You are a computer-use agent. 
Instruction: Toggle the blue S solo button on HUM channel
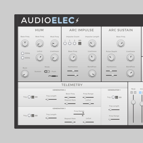point(140,92)
